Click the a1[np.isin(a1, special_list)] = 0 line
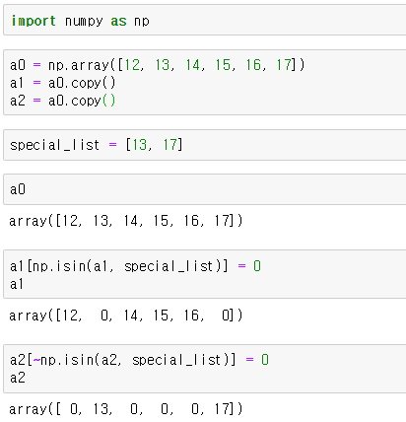 click(135, 266)
